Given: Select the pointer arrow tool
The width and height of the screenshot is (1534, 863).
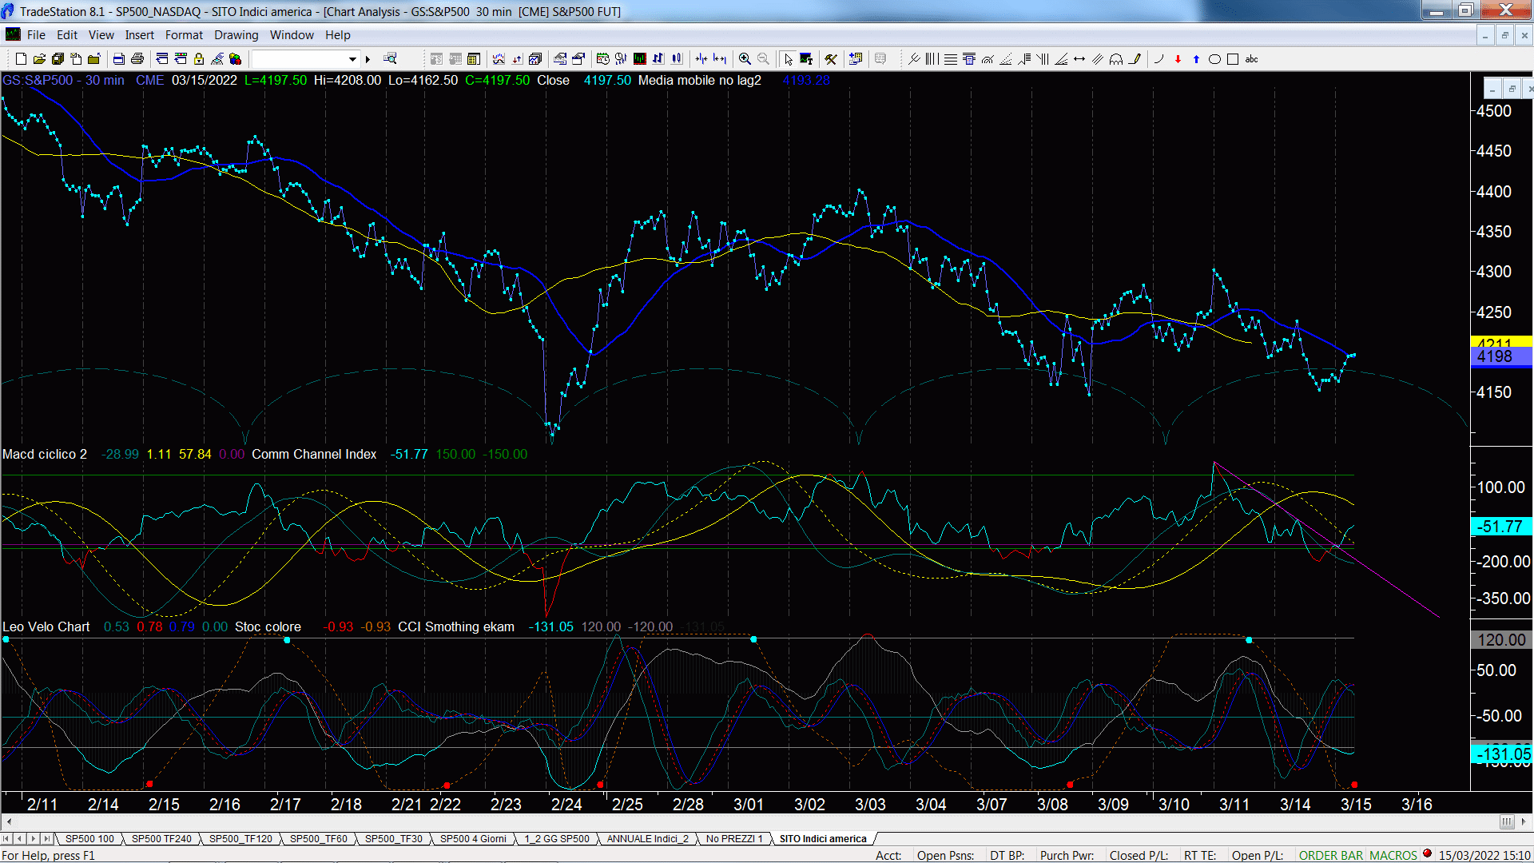Looking at the screenshot, I should [x=788, y=59].
